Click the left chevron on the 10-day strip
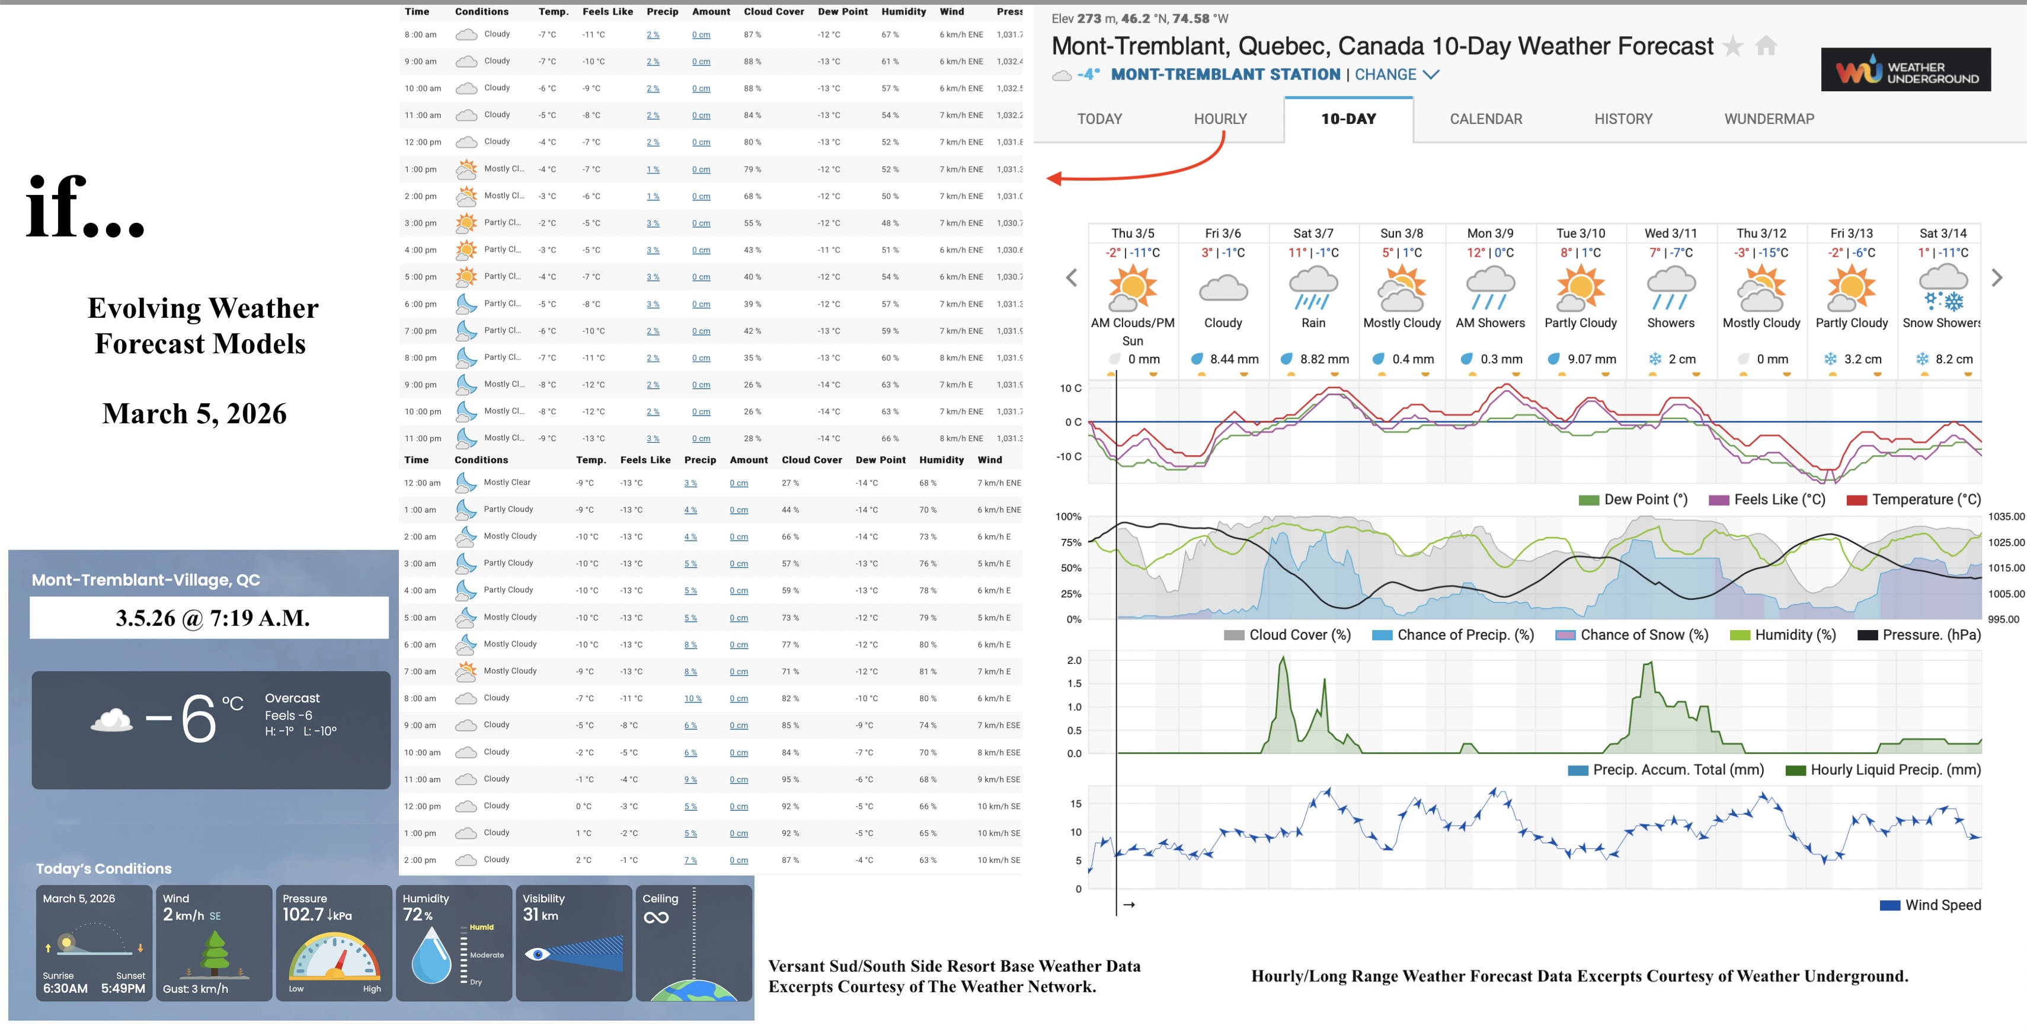Screen dimensions: 2027x1035 click(x=1071, y=278)
